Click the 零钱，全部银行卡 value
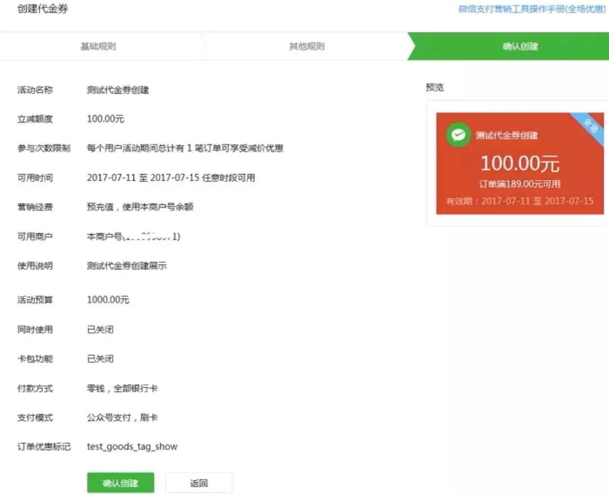Image resolution: width=609 pixels, height=494 pixels. point(122,388)
